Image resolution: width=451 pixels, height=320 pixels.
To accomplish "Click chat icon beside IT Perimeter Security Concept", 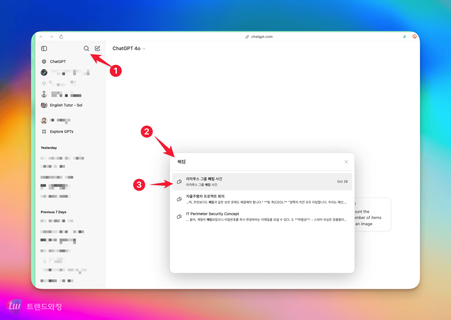I will point(179,217).
